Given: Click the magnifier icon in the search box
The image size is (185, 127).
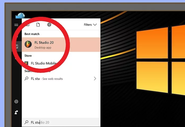Looking at the screenshot, I should coord(26,122).
